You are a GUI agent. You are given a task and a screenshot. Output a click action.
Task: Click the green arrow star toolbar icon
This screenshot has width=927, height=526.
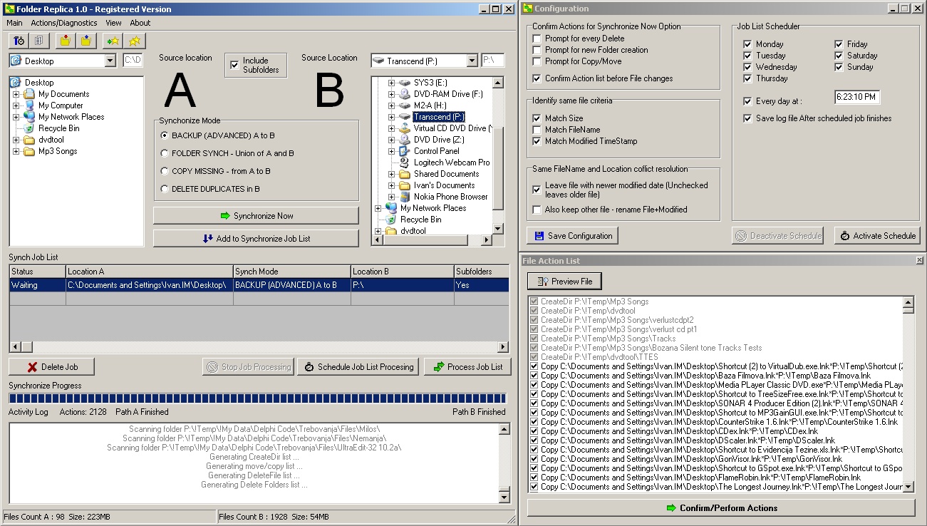click(113, 41)
